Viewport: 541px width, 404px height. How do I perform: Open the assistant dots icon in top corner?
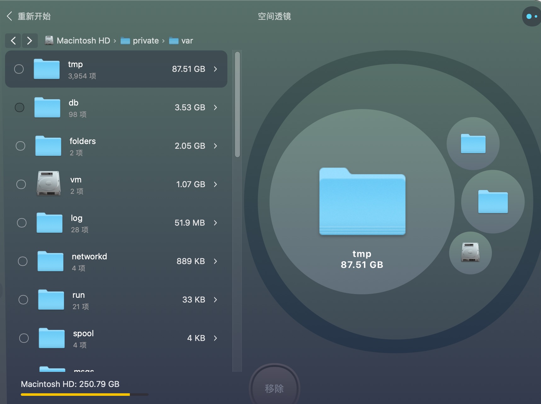point(532,16)
